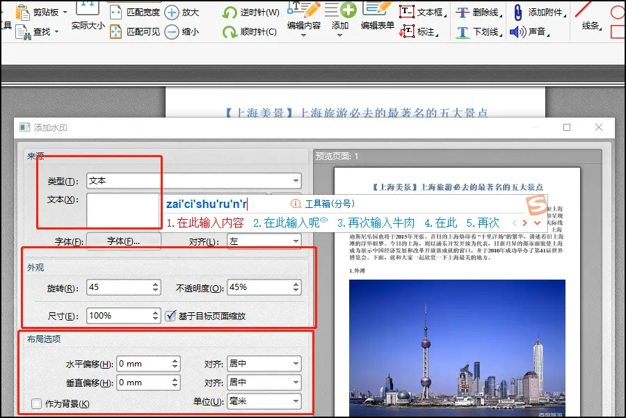Open the unit (单位) 毫米 dropdown
The width and height of the screenshot is (626, 418).
tap(264, 401)
